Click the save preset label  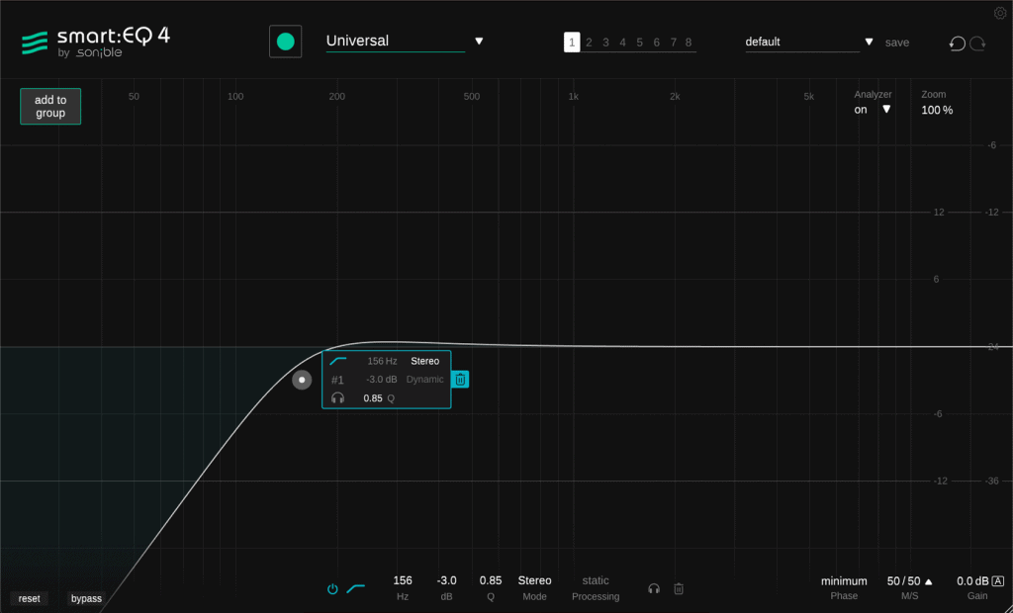[896, 43]
